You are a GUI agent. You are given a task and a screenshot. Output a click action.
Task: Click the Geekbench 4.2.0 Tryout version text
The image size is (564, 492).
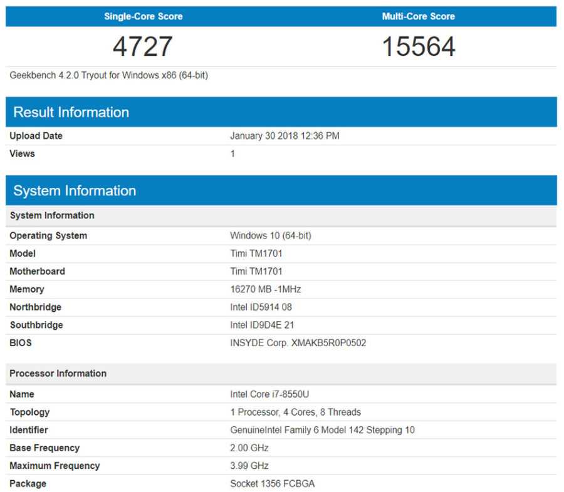[x=109, y=76]
